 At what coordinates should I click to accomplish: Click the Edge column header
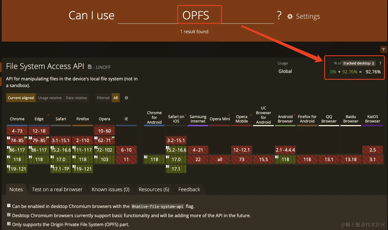pyautogui.click(x=39, y=119)
